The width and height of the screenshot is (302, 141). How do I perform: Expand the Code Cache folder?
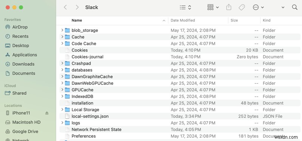pos(62,43)
